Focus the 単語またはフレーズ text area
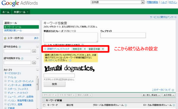 tap(71, 37)
